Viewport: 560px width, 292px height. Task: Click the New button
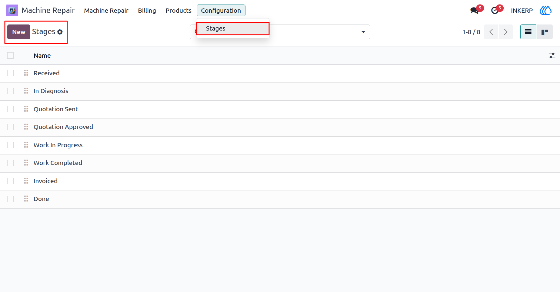[x=19, y=32]
